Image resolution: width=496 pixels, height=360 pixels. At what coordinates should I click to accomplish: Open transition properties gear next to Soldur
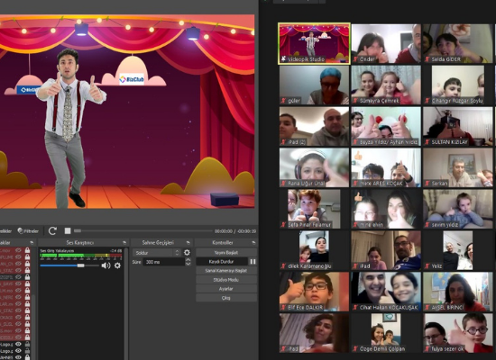pos(187,252)
